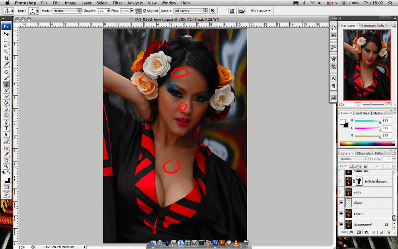
Task: Open the Sample dropdown (All Layers)
Action: [191, 11]
